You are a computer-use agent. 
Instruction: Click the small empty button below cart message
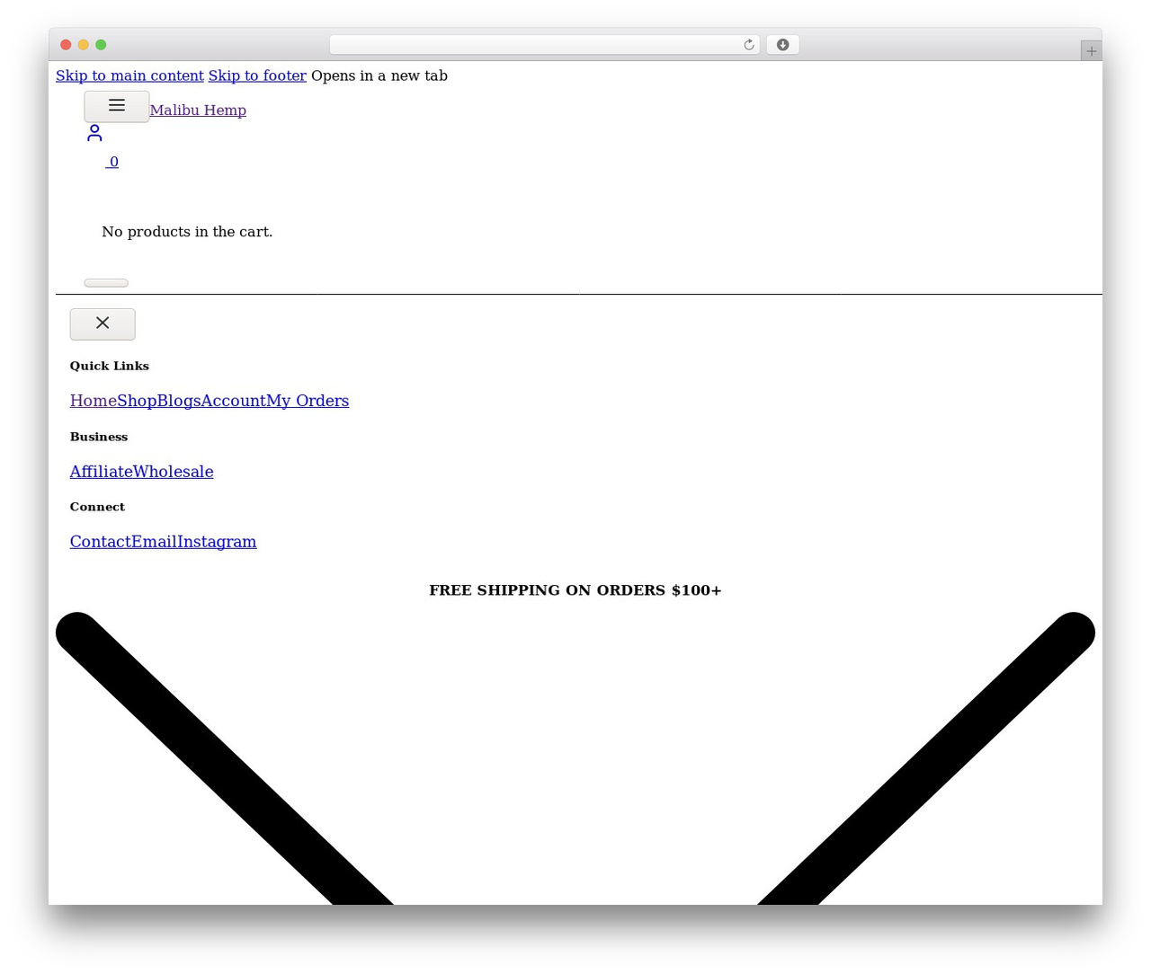coord(106,283)
